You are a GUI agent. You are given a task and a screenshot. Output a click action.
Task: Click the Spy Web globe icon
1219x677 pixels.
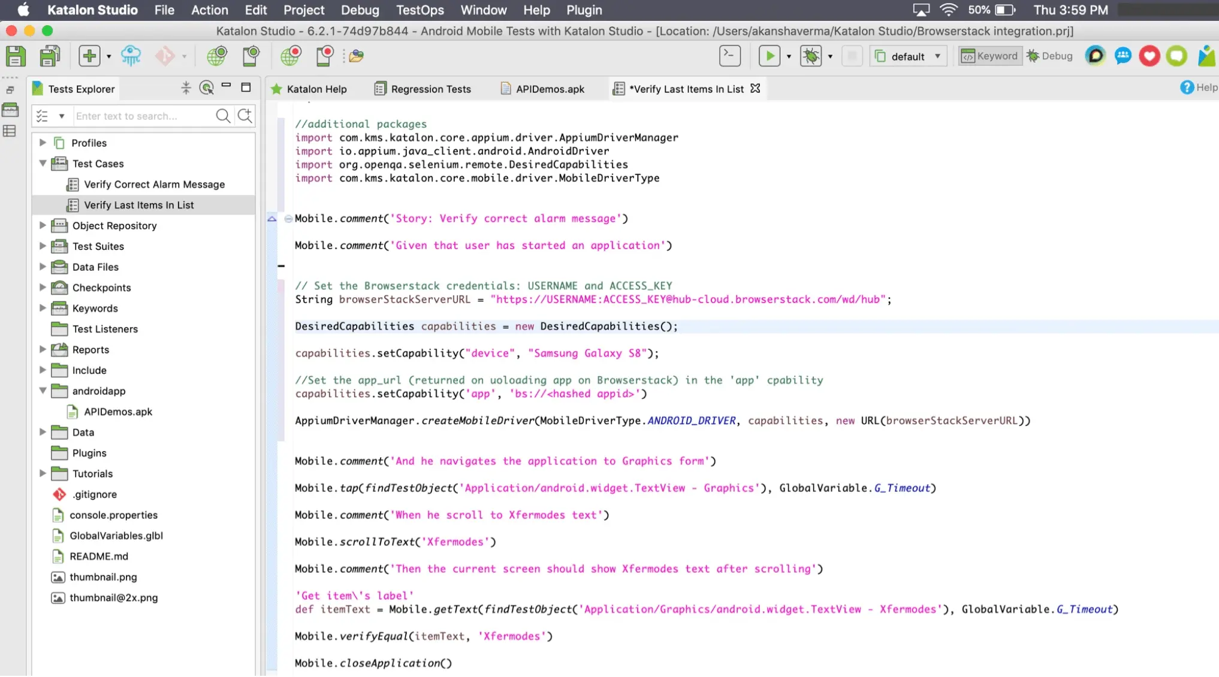coord(216,56)
